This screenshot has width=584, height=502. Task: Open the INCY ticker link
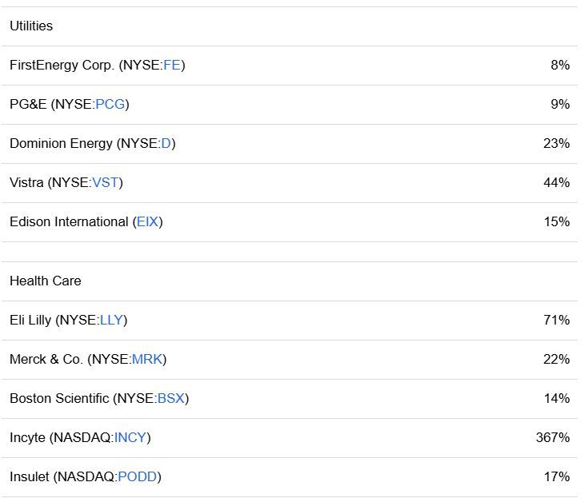[x=130, y=438]
